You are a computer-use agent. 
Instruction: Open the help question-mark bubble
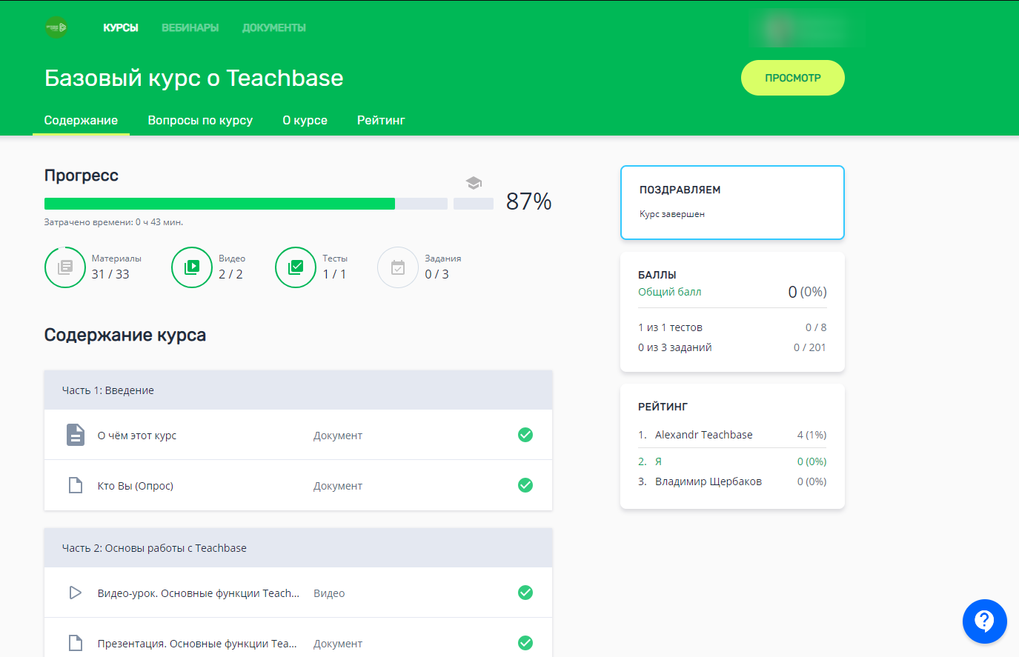point(984,621)
